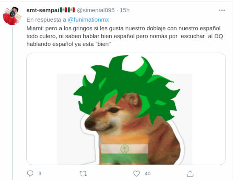Like the tweet with the heart icon

point(137,174)
